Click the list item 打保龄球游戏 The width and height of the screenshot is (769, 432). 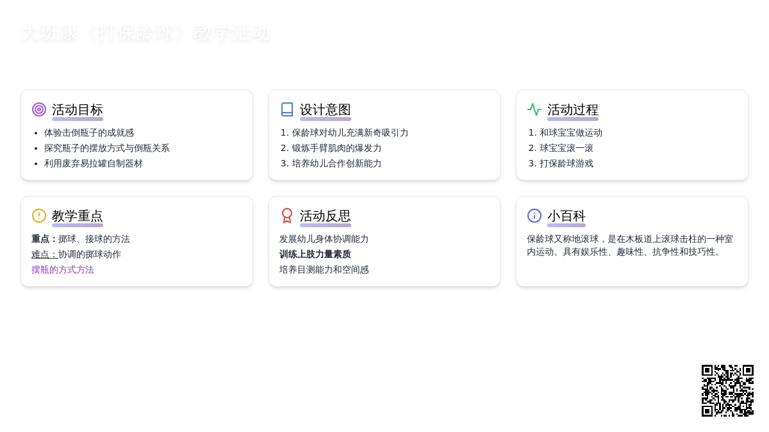pyautogui.click(x=566, y=164)
